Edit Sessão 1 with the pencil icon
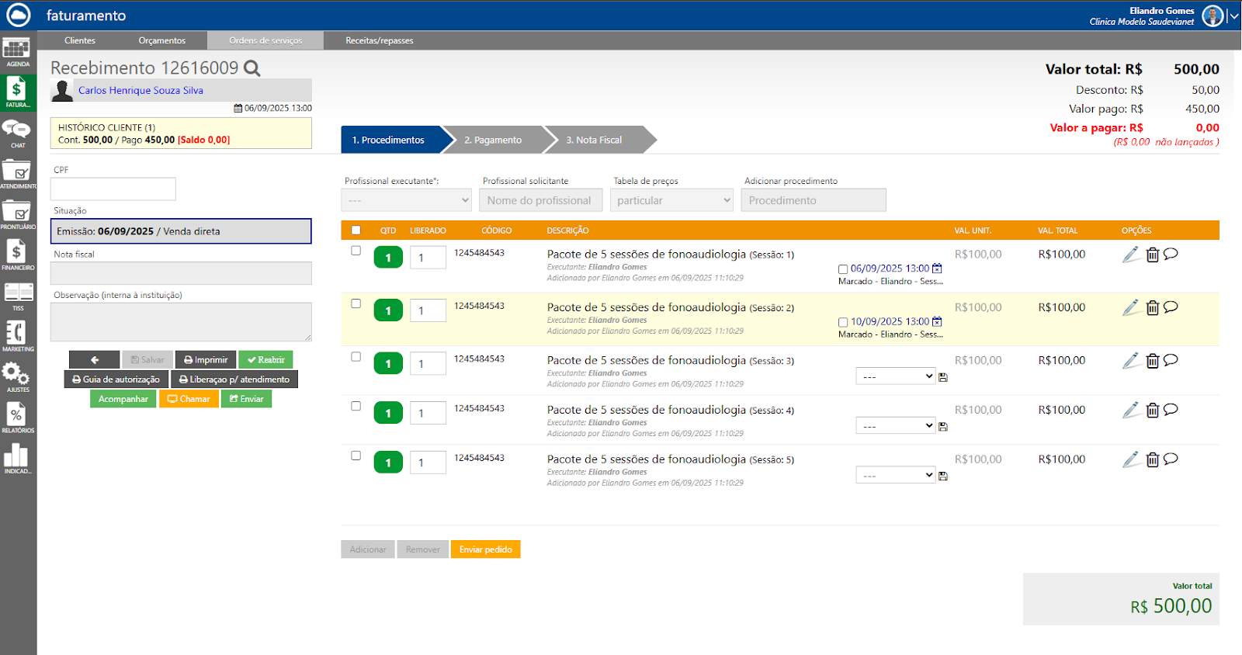The width and height of the screenshot is (1242, 655). point(1131,255)
